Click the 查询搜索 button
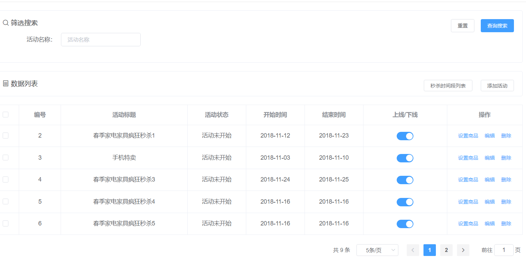This screenshot has width=526, height=260. (x=497, y=25)
